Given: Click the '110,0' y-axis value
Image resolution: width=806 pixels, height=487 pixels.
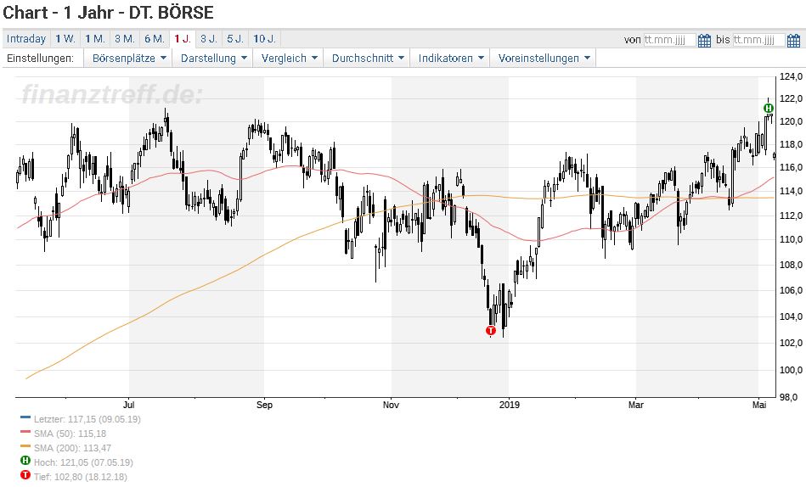Looking at the screenshot, I should 791,239.
